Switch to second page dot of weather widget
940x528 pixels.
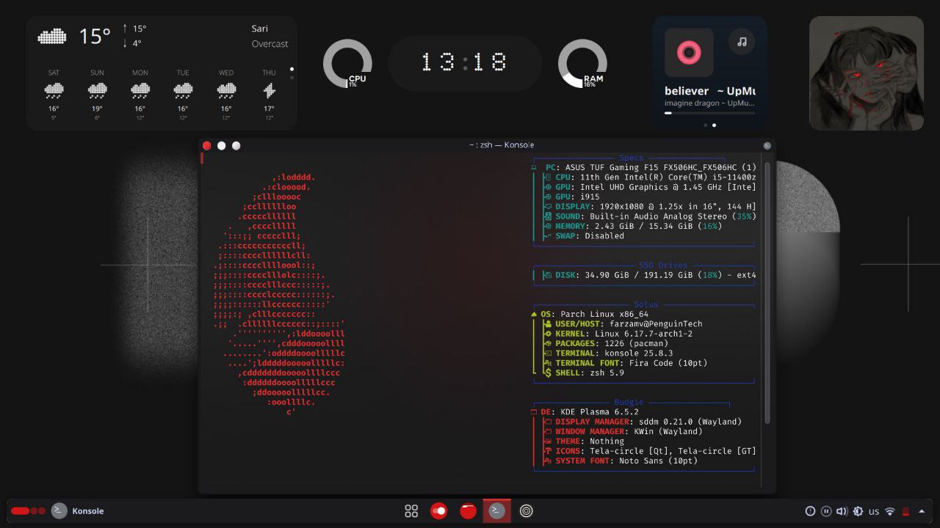[x=292, y=77]
